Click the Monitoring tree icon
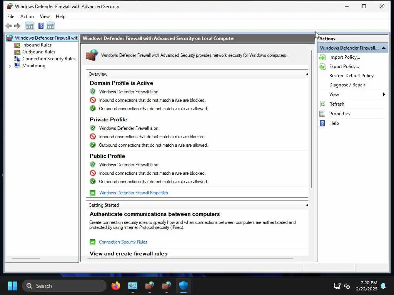Screen dimensions: 394x295 click(17, 66)
